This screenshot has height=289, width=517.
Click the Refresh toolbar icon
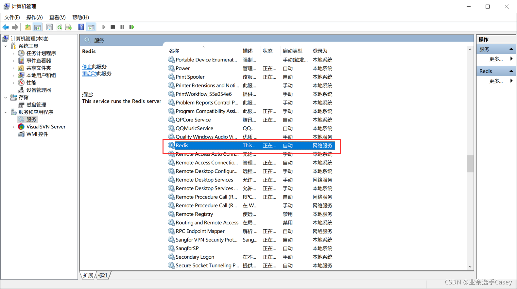(x=59, y=27)
